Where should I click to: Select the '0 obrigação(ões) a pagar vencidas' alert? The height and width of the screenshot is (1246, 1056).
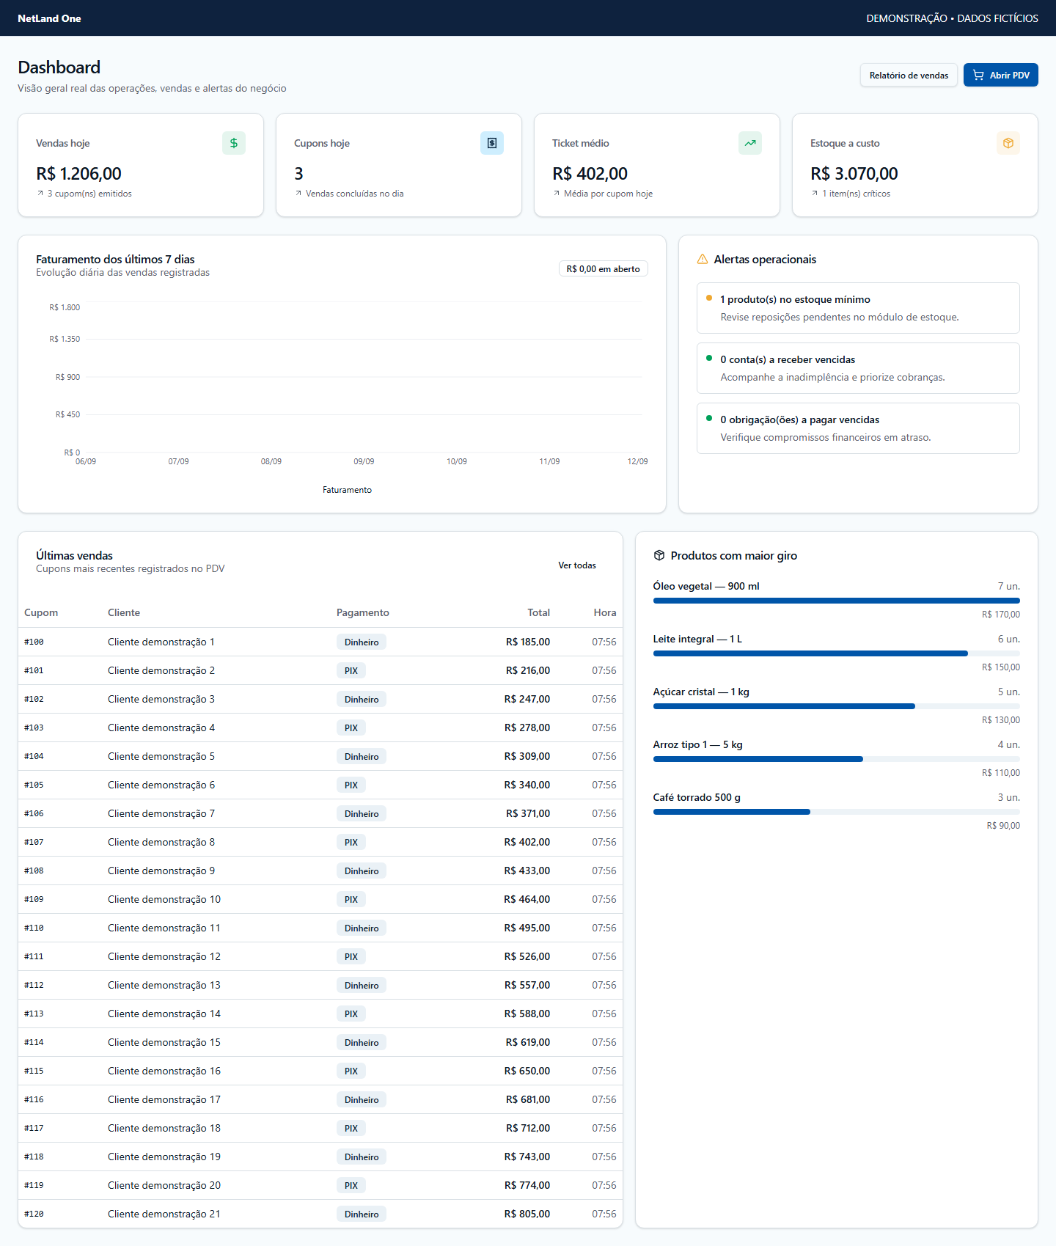click(x=858, y=428)
